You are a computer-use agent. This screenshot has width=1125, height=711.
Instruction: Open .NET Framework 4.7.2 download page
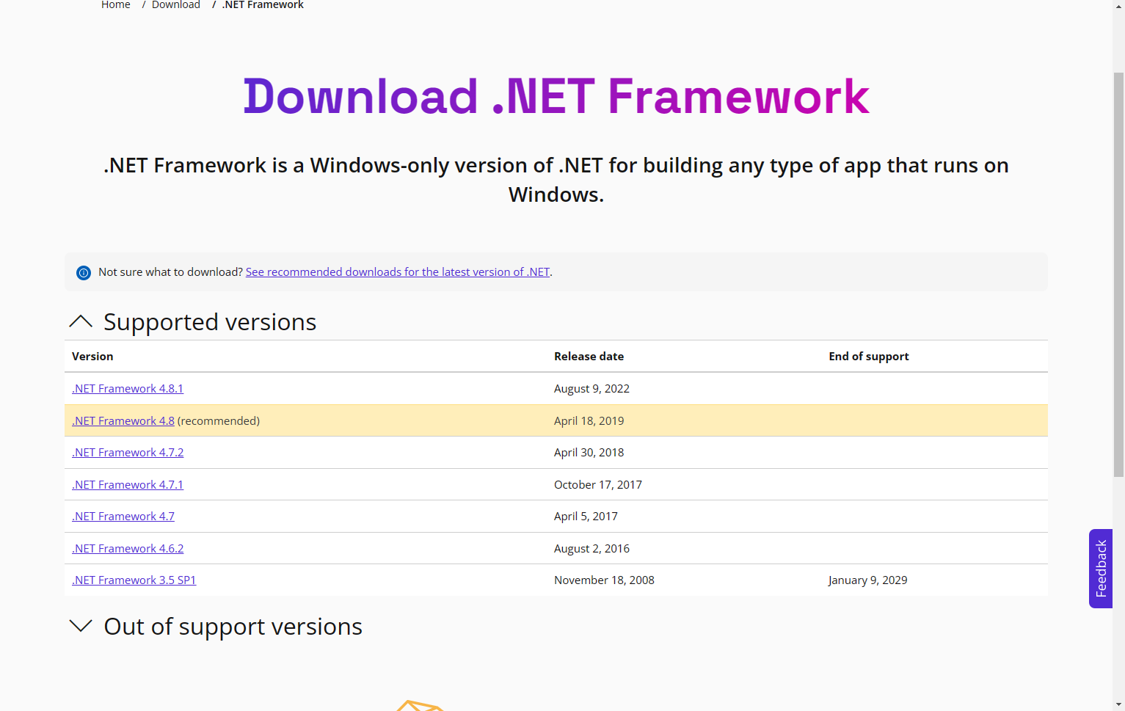(127, 452)
